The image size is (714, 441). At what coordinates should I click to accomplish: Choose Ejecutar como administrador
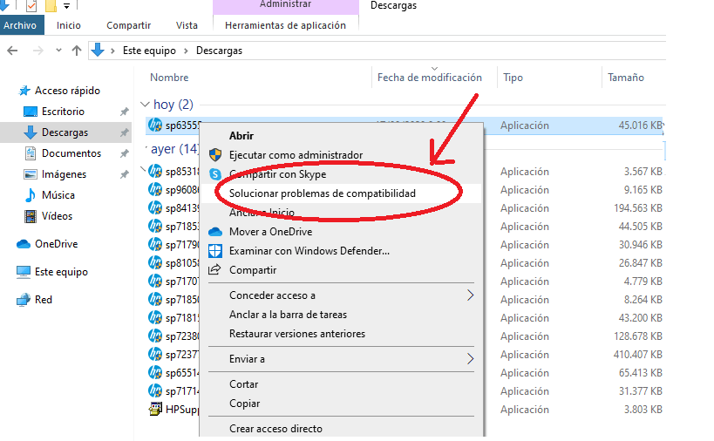[296, 155]
